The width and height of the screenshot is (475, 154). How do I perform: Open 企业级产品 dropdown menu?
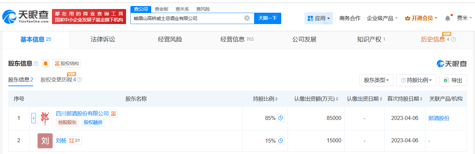point(382,18)
